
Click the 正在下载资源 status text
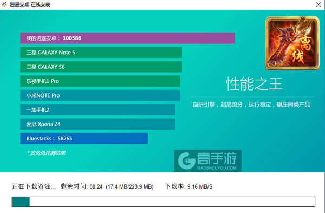tap(34, 186)
